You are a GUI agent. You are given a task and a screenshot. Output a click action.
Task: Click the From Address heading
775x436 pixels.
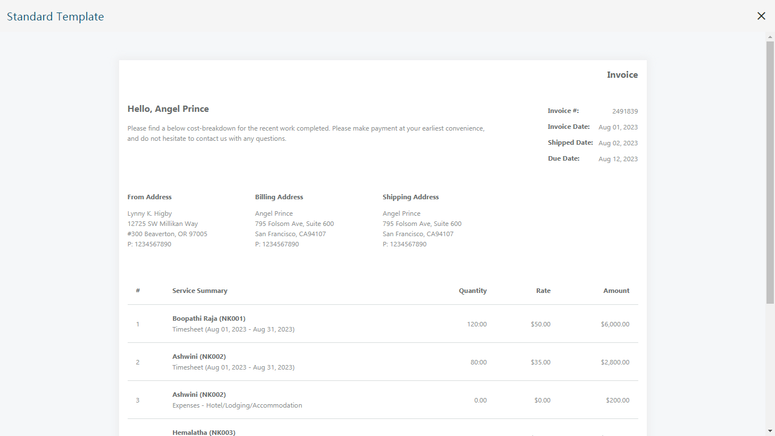150,197
